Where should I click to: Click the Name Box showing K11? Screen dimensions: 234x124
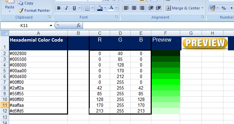coord(25,25)
